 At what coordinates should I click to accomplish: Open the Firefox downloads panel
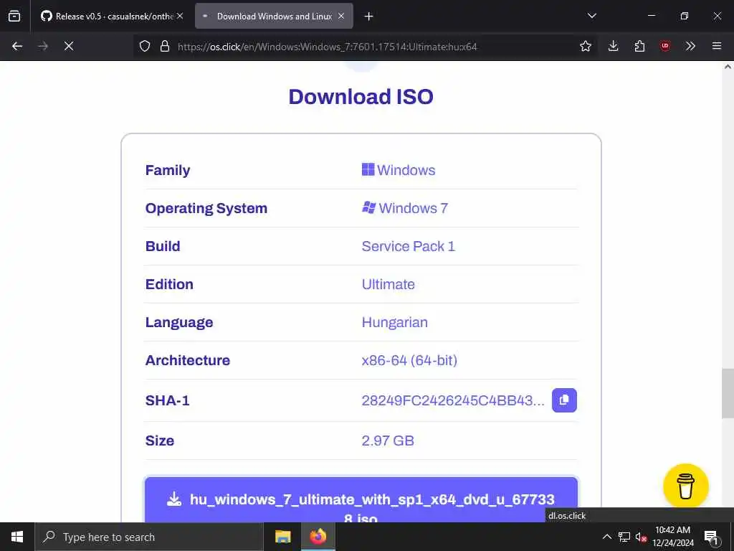(614, 46)
